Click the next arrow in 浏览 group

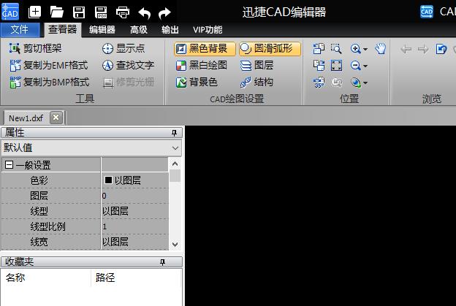point(423,49)
